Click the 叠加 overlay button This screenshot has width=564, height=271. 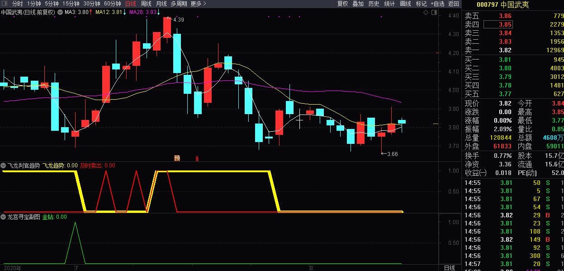click(x=358, y=4)
